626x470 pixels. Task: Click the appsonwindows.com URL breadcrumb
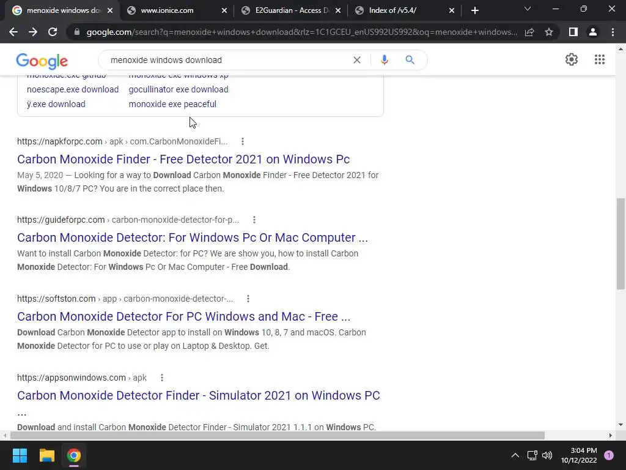(82, 377)
